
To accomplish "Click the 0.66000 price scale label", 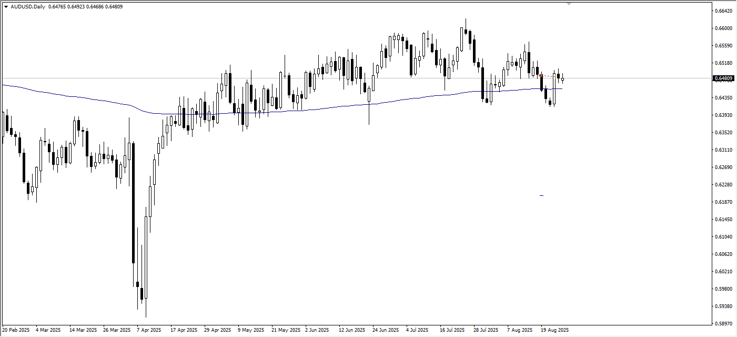I will coord(724,28).
